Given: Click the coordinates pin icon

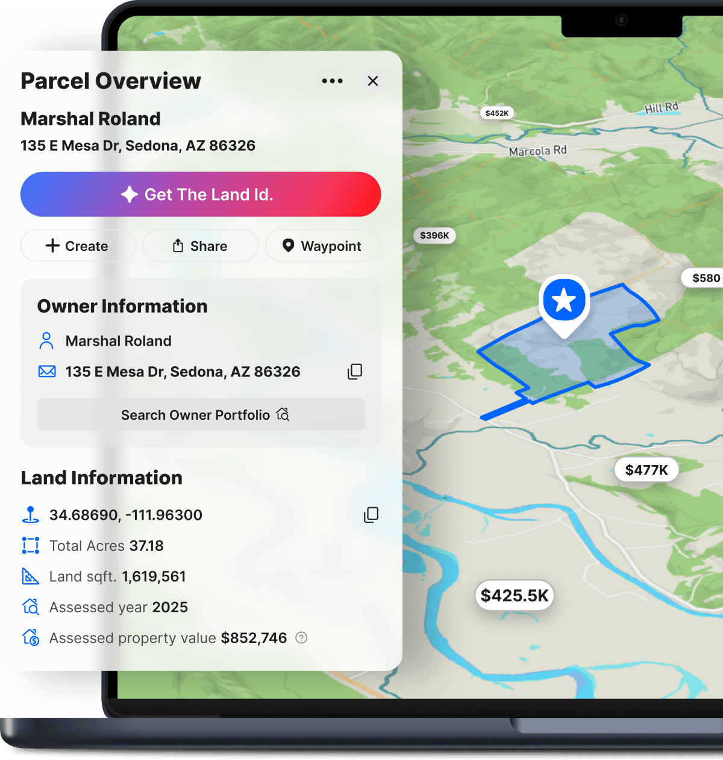Looking at the screenshot, I should pos(30,515).
